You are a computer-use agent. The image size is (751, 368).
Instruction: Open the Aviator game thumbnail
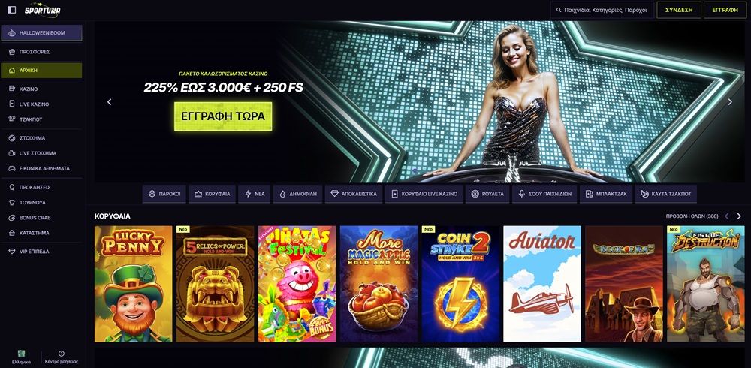(542, 284)
